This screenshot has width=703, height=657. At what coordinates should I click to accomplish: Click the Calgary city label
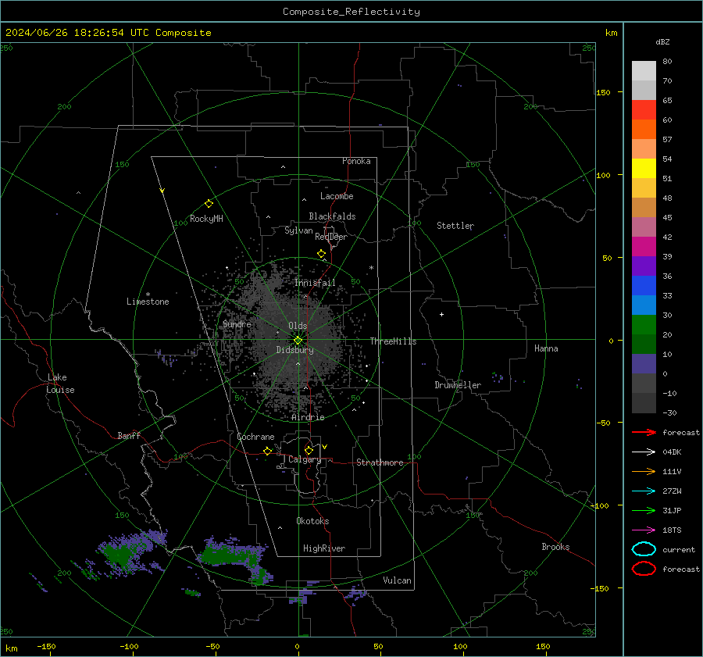(x=305, y=459)
